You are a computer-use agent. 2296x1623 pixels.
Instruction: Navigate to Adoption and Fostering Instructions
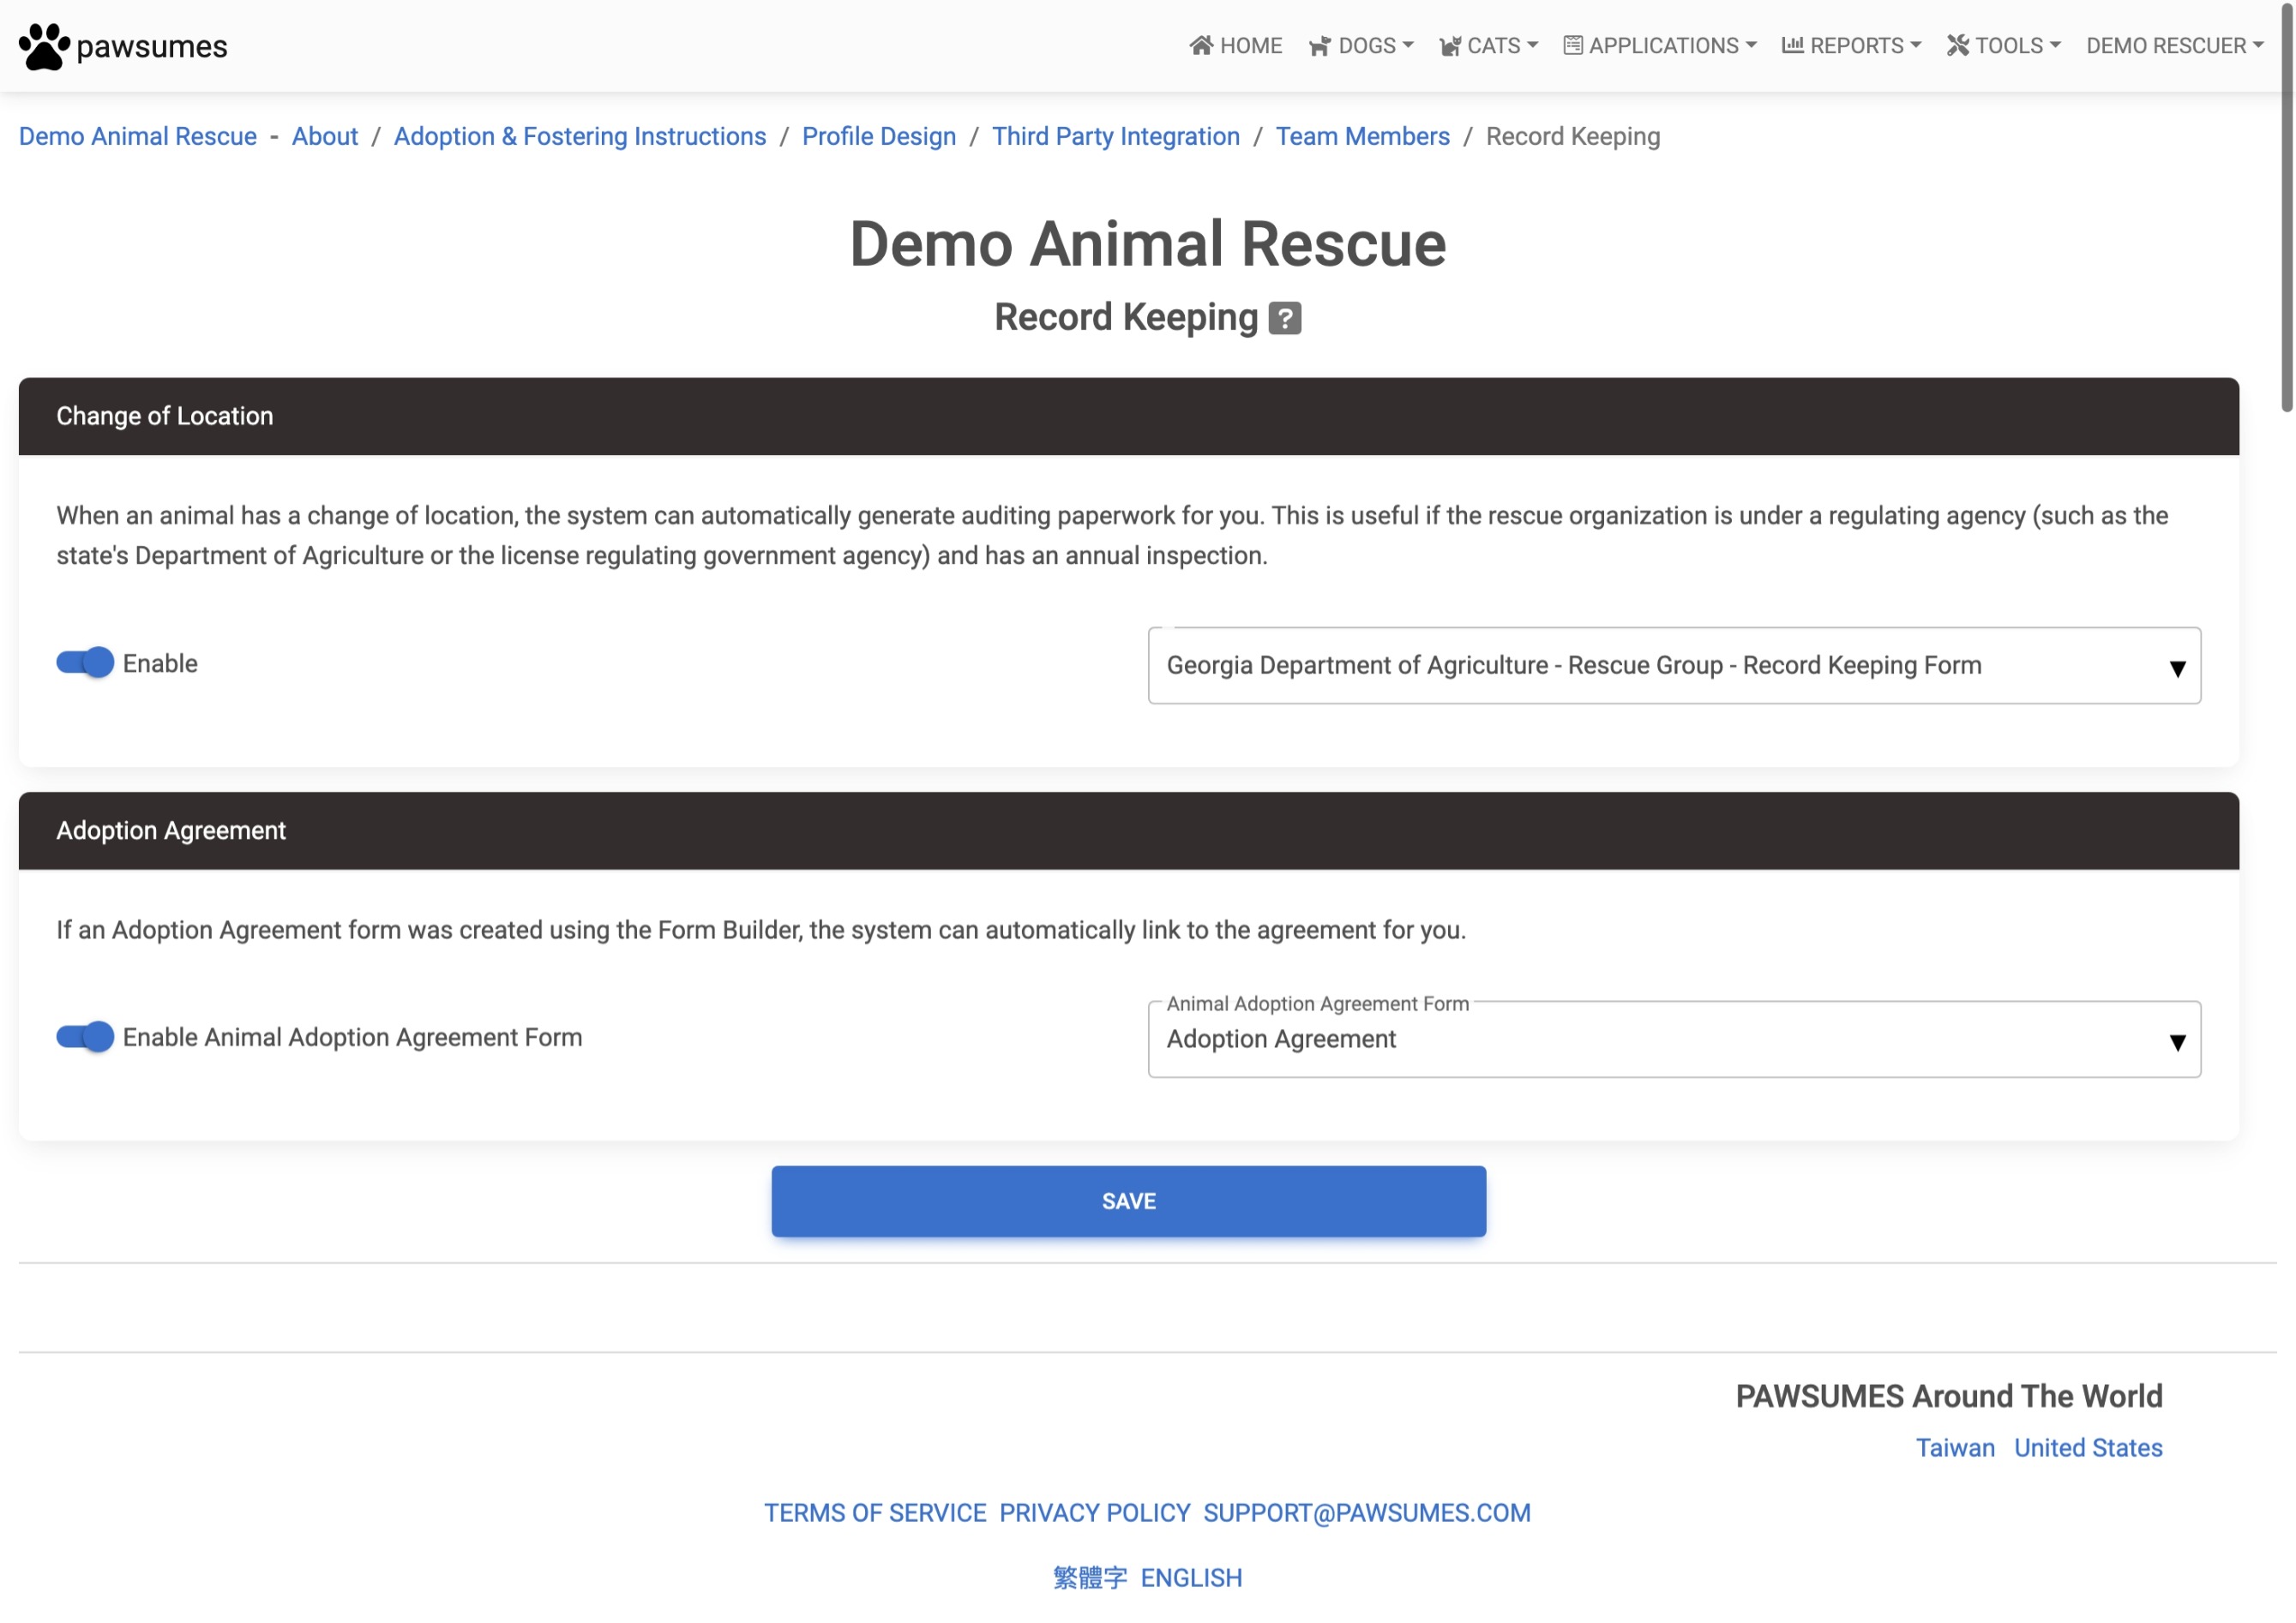tap(580, 135)
